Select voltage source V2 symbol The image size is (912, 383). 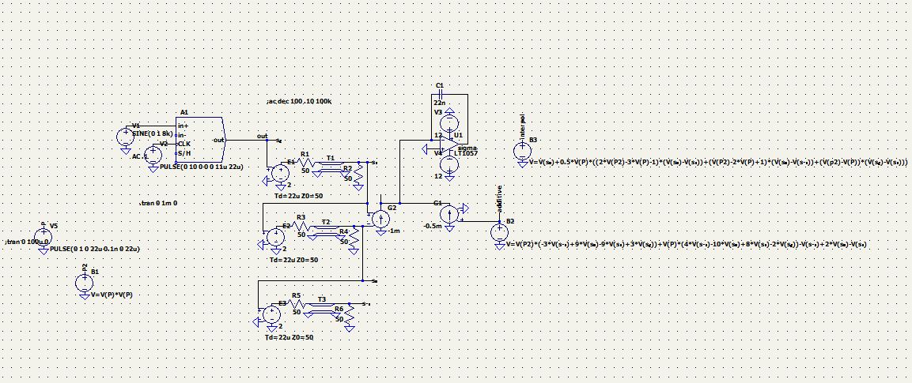[153, 155]
